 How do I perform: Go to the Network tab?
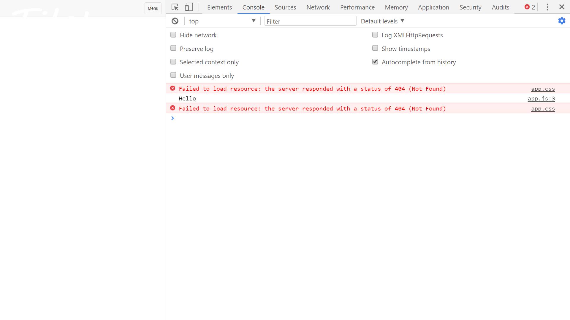pos(318,7)
